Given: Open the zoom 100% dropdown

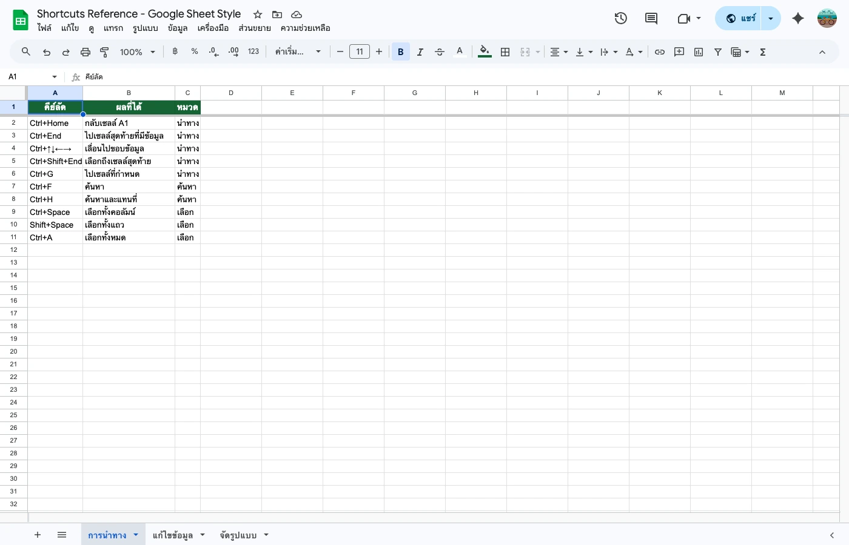Looking at the screenshot, I should 136,51.
